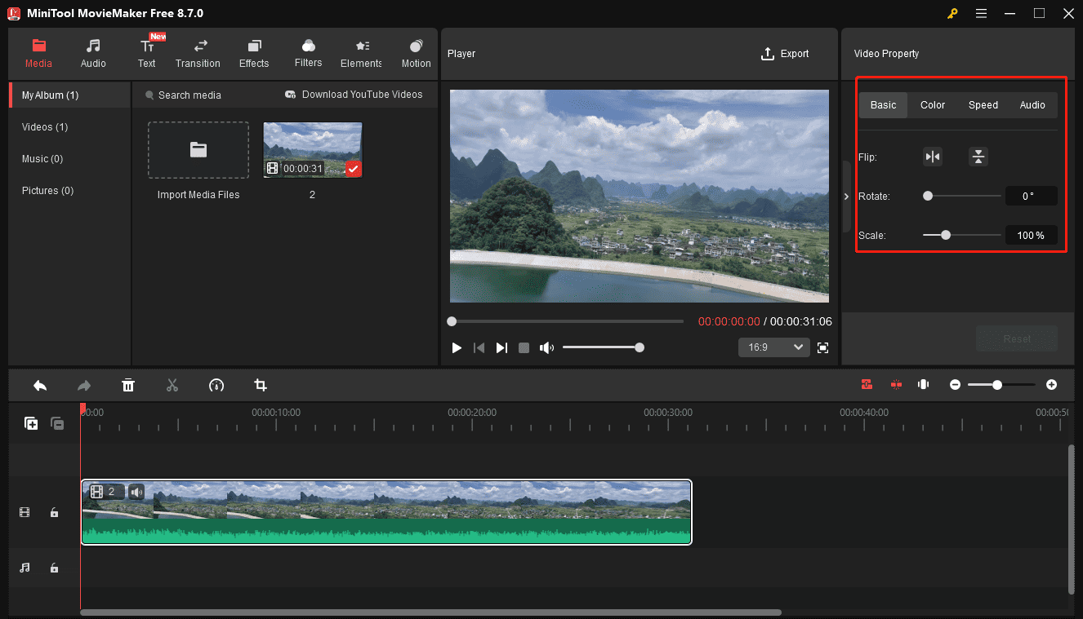The image size is (1083, 619).
Task: Step to previous frame
Action: click(x=479, y=348)
